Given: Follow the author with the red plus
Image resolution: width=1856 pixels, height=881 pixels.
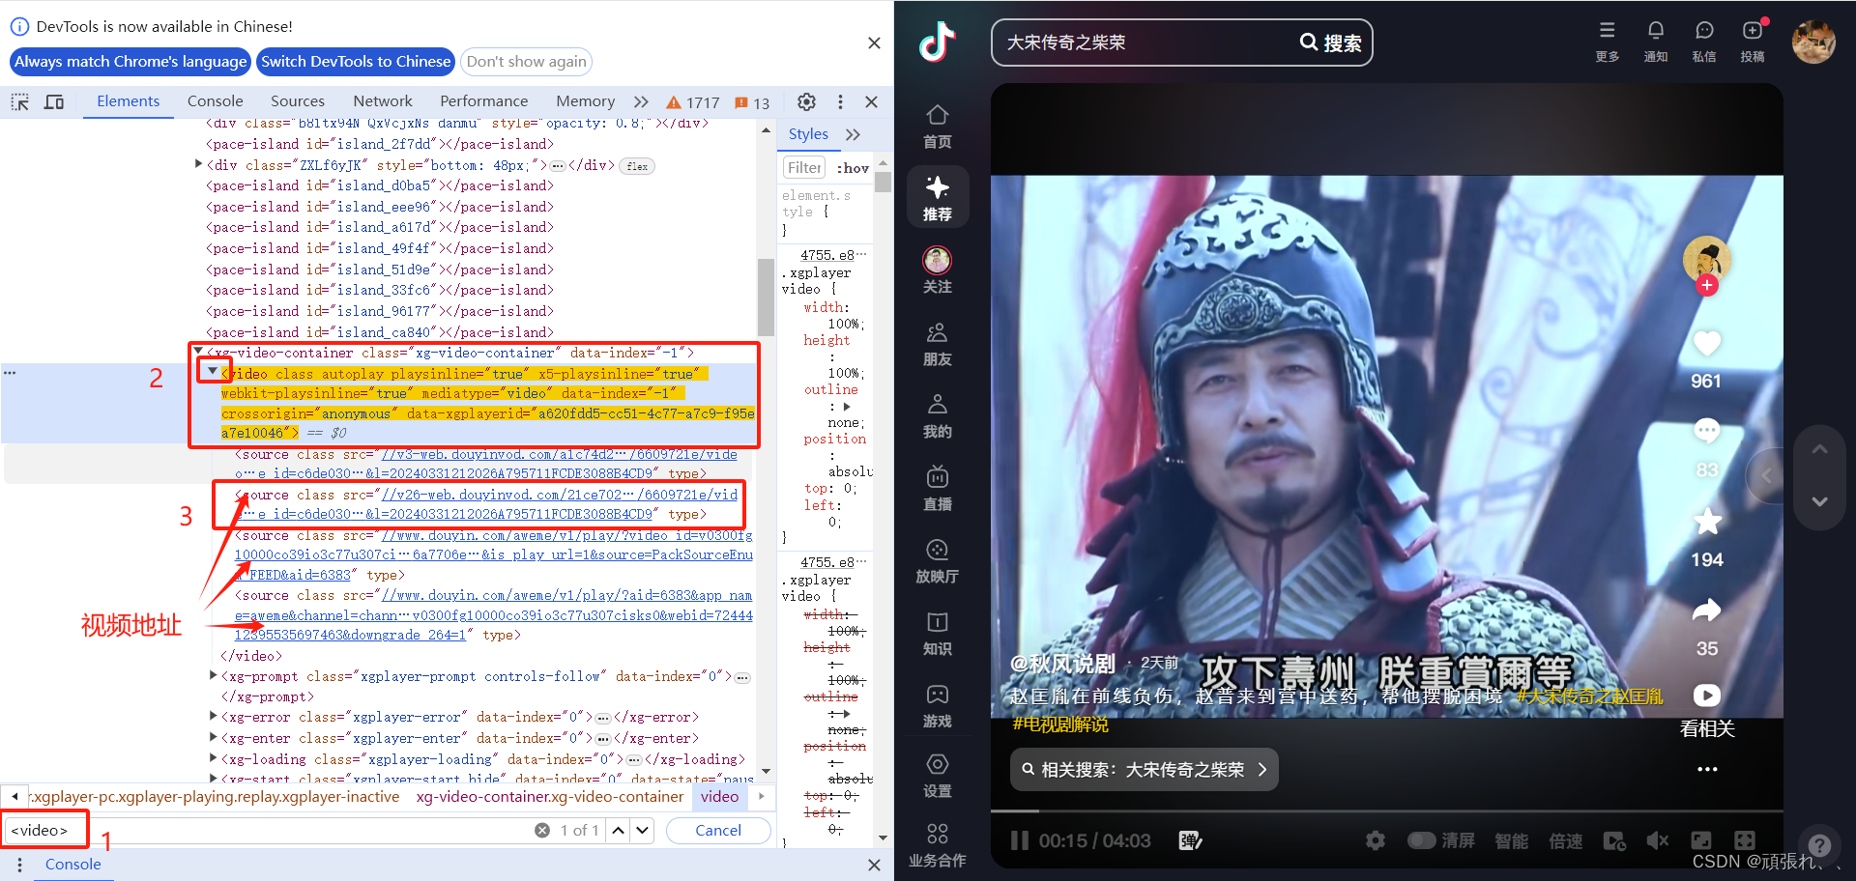Looking at the screenshot, I should (1707, 285).
